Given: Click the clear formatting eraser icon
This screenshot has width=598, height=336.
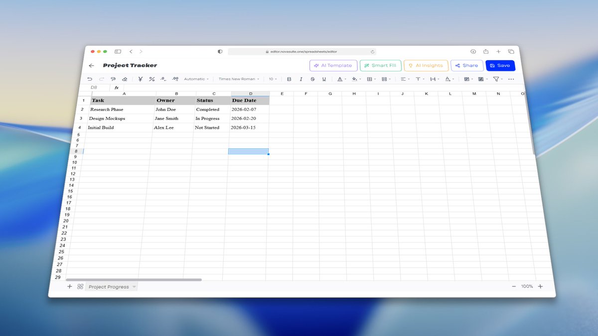Looking at the screenshot, I should (x=125, y=79).
